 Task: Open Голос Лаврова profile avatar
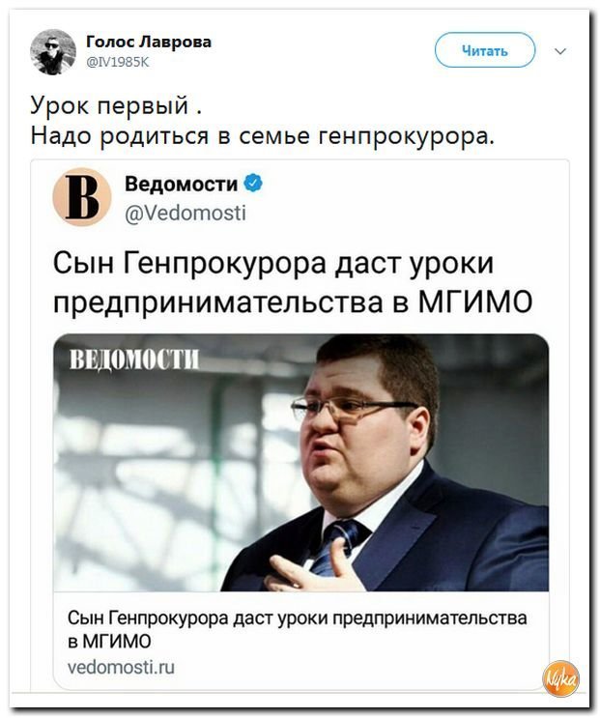(x=53, y=52)
